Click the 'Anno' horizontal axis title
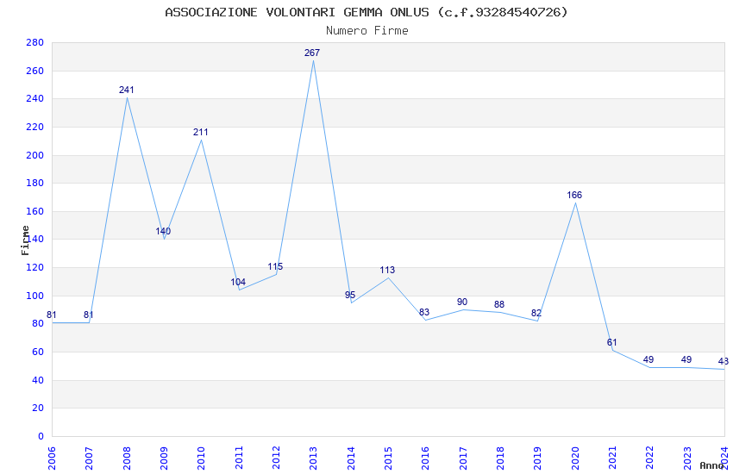This screenshot has width=733, height=474. point(711,465)
